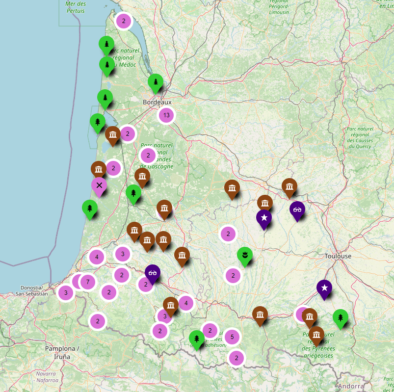Select the green tree marker southeast of Toulouse
394x392 pixels.
(x=340, y=317)
